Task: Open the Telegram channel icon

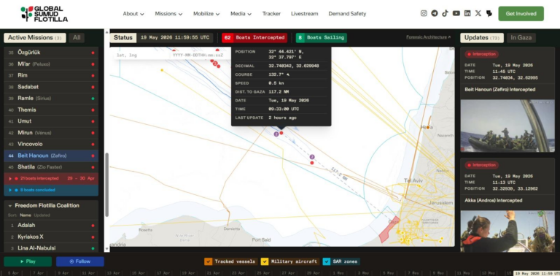Action: (x=435, y=13)
